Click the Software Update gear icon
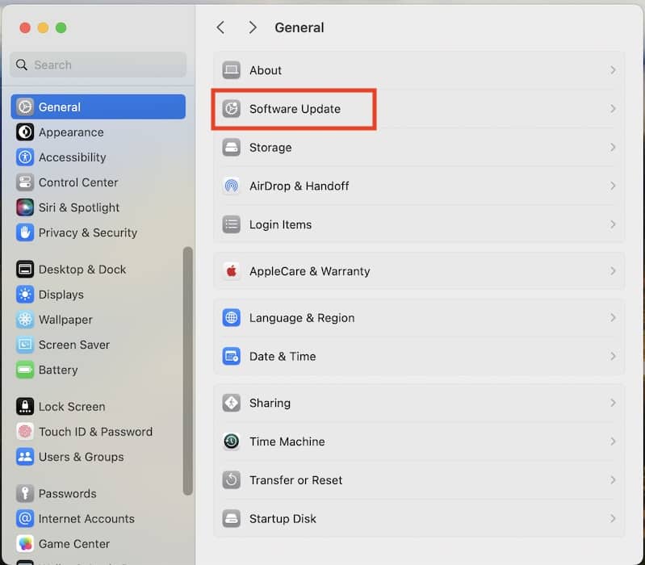The width and height of the screenshot is (645, 565). 232,109
